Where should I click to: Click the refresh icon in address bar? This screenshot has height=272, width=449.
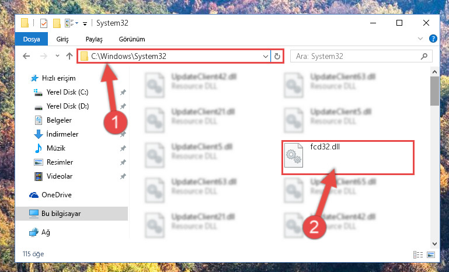pos(277,56)
